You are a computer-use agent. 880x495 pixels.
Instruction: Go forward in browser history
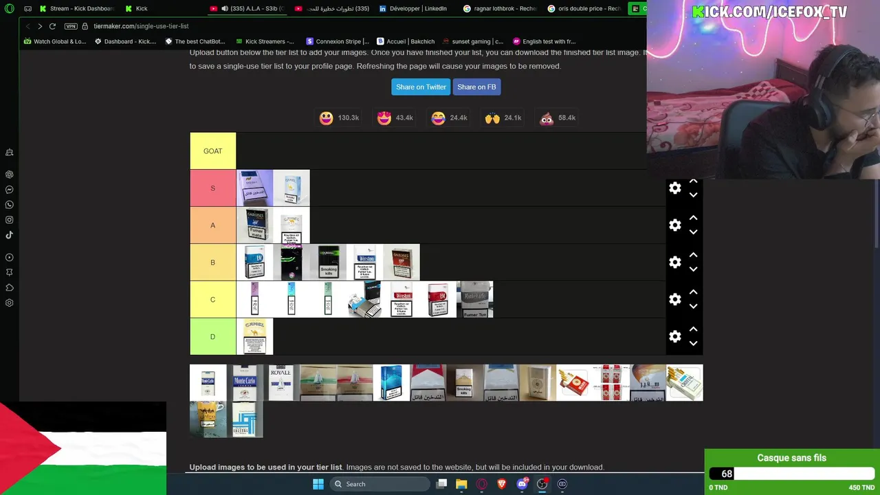pos(40,26)
